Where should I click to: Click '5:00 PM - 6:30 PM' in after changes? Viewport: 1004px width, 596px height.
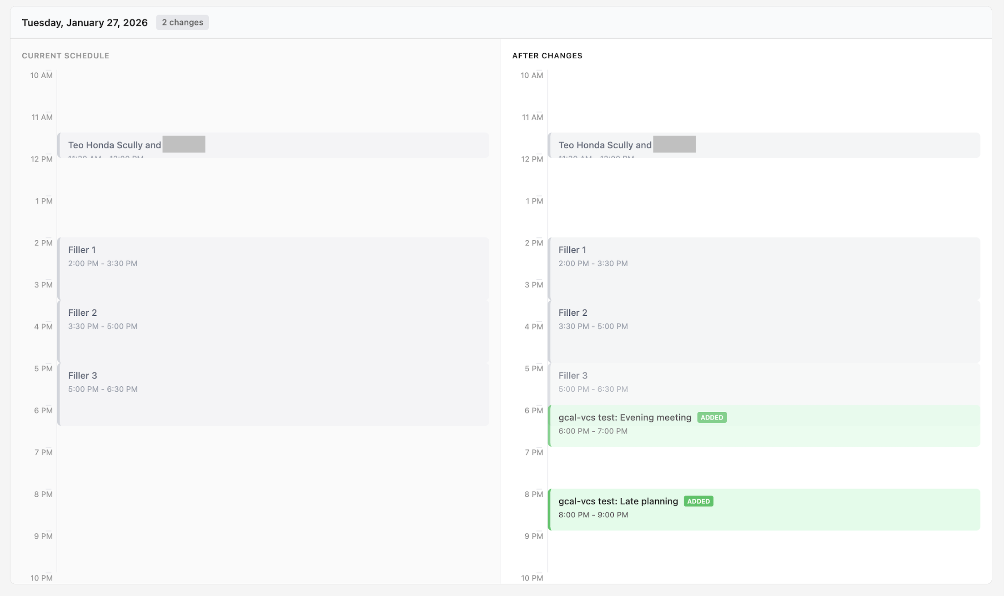click(x=593, y=389)
